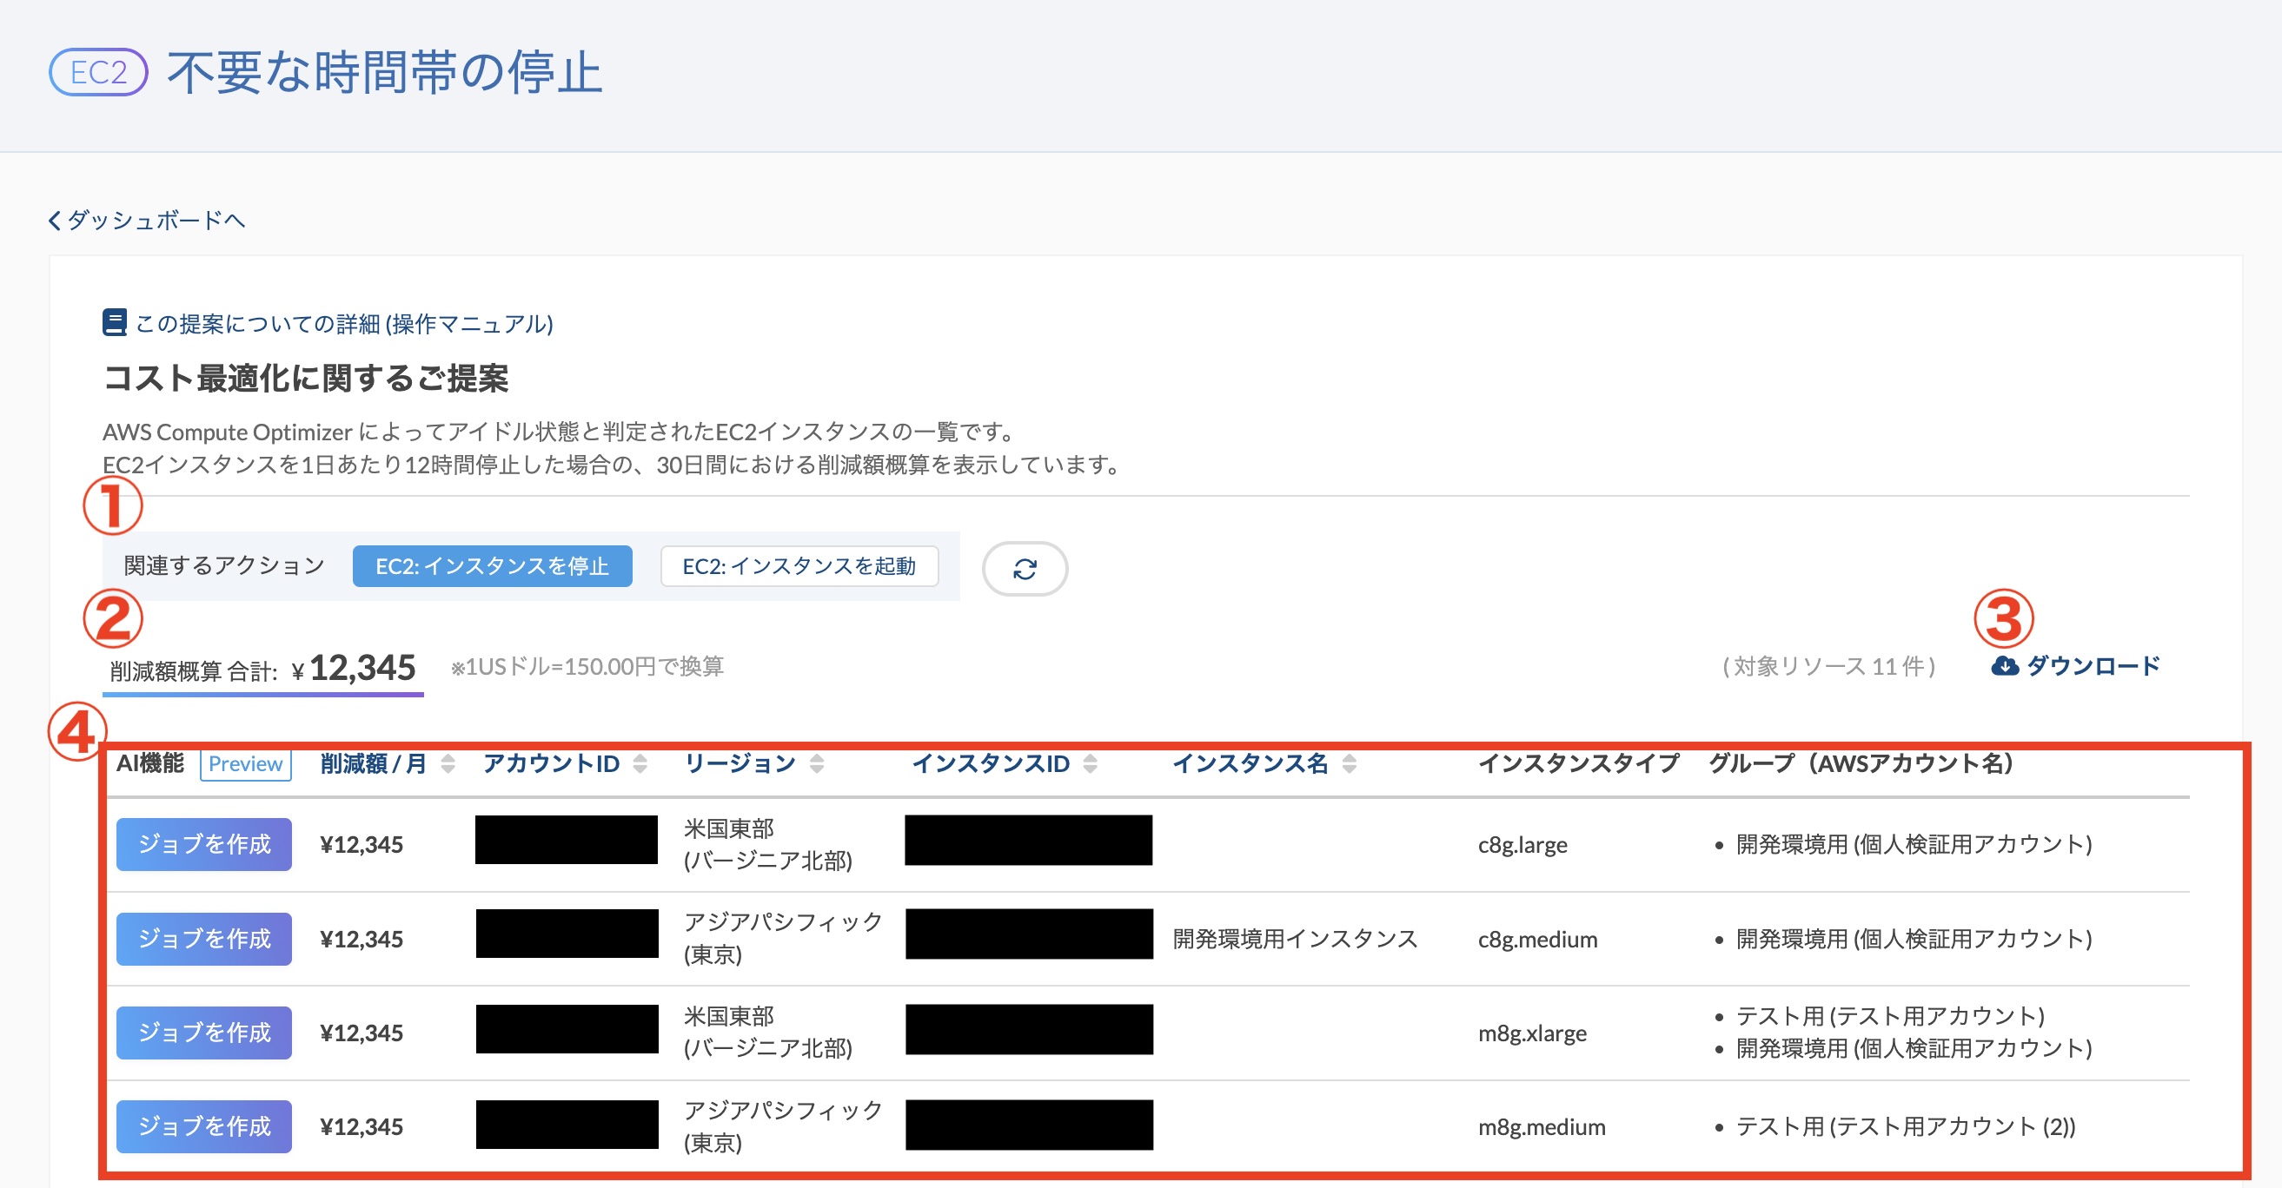Image resolution: width=2282 pixels, height=1188 pixels.
Task: Click 関連するアクション label
Action: click(224, 565)
